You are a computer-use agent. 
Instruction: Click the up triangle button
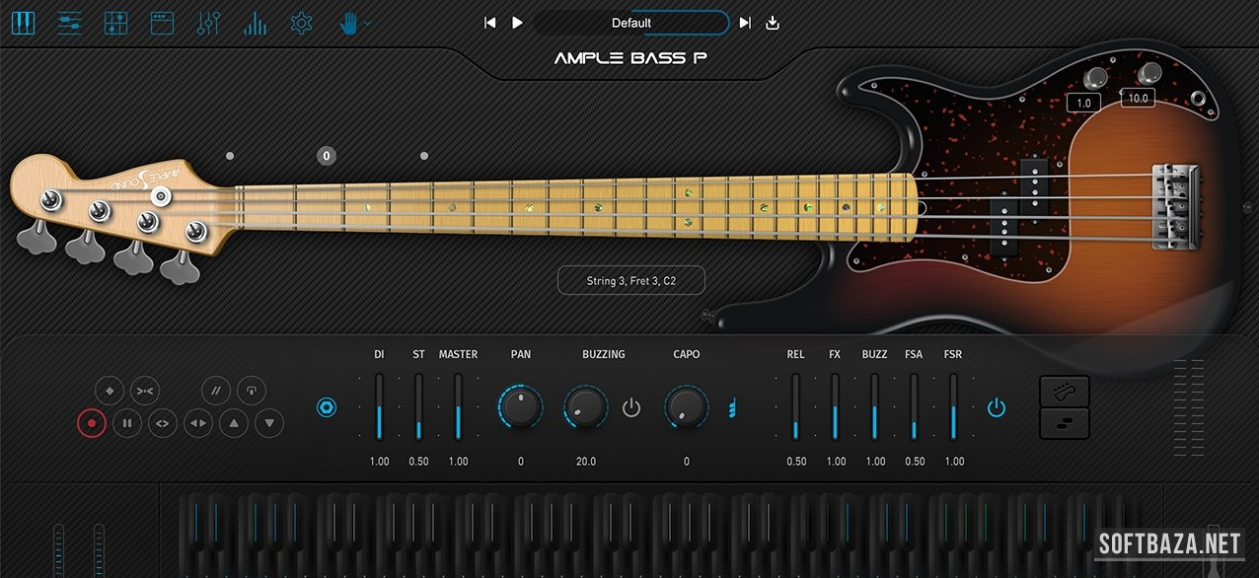(x=234, y=424)
